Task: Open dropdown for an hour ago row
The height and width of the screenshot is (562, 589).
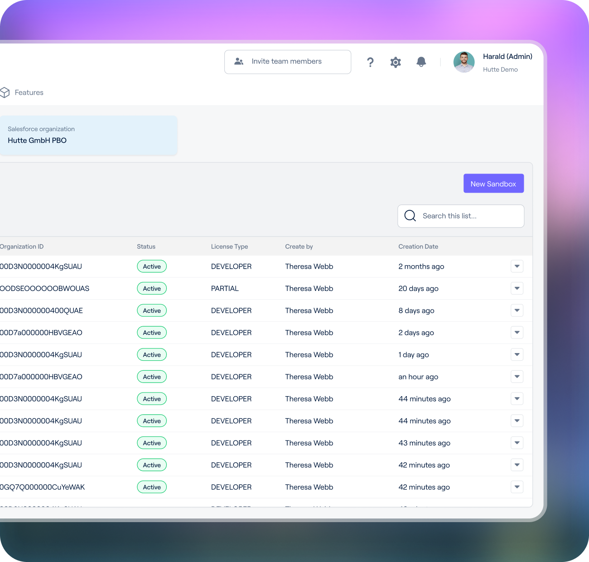Action: (x=517, y=377)
